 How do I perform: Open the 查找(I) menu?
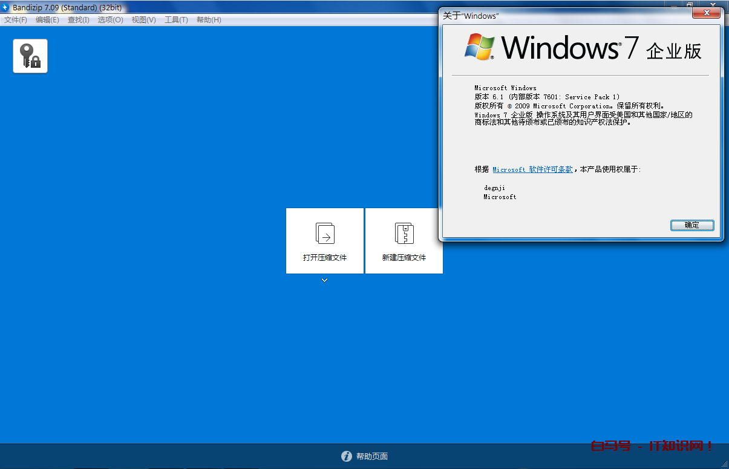[x=78, y=20]
